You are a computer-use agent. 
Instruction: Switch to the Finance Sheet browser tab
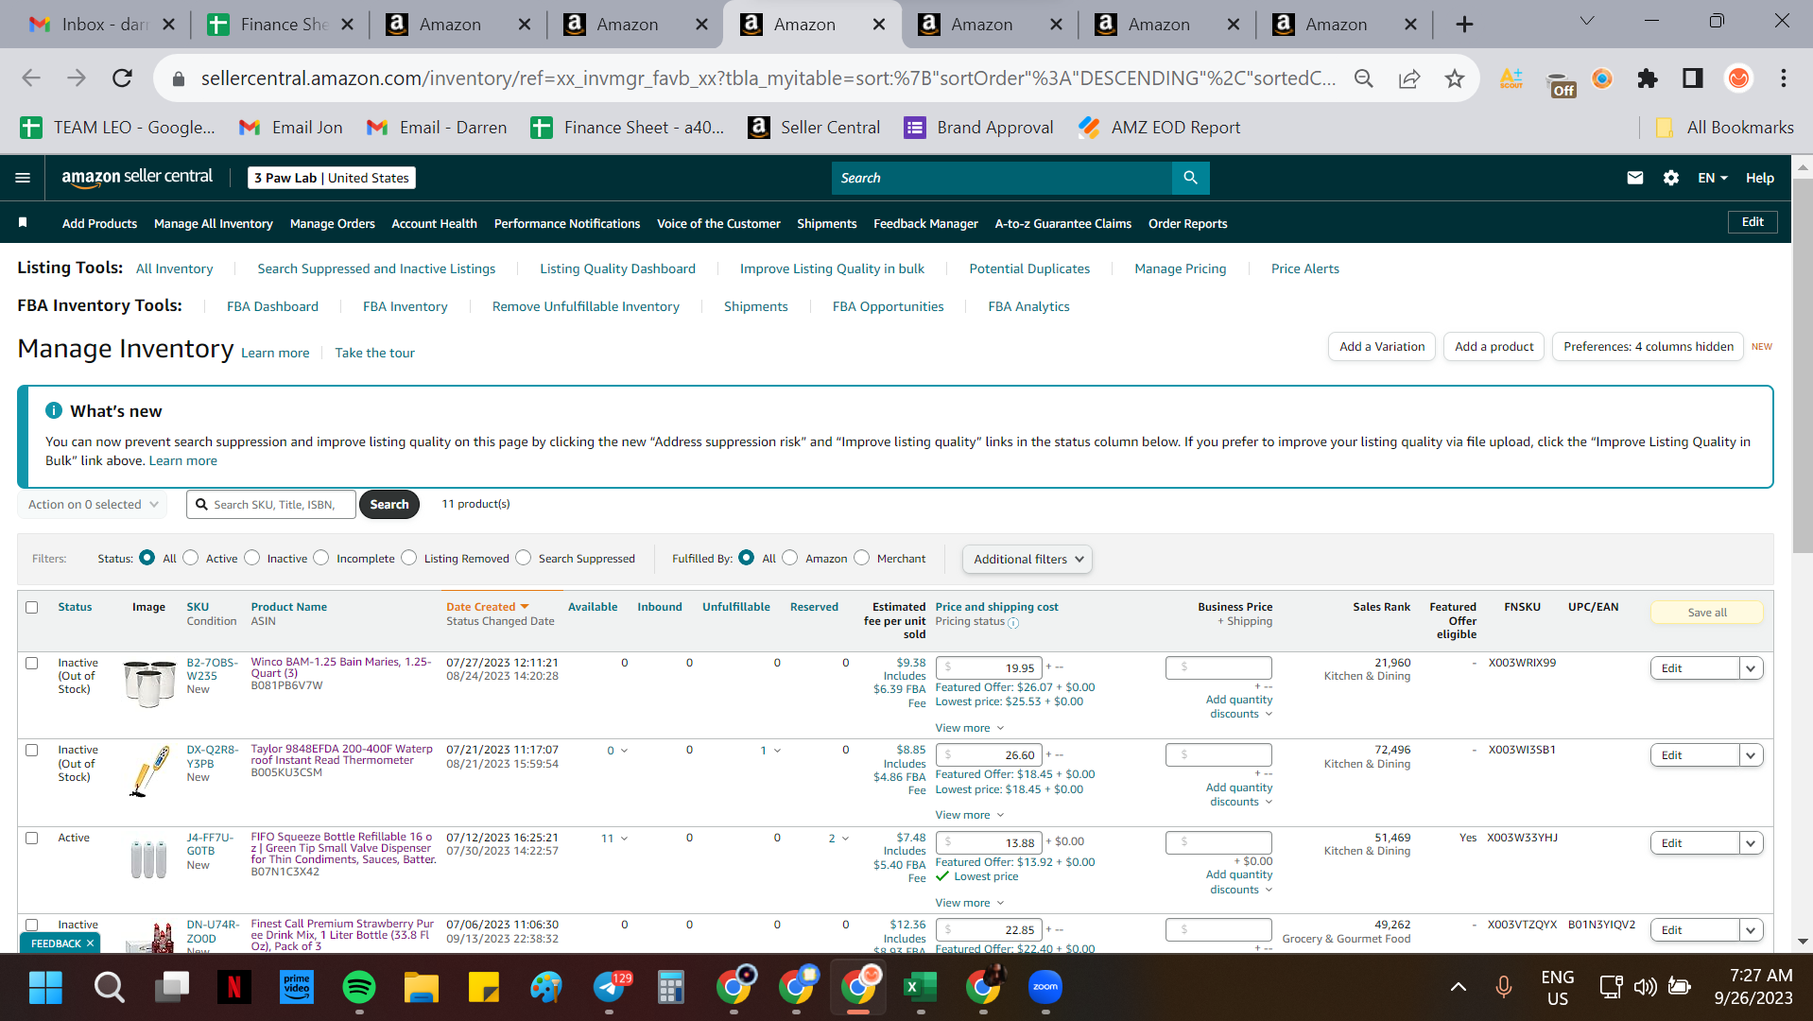point(281,25)
